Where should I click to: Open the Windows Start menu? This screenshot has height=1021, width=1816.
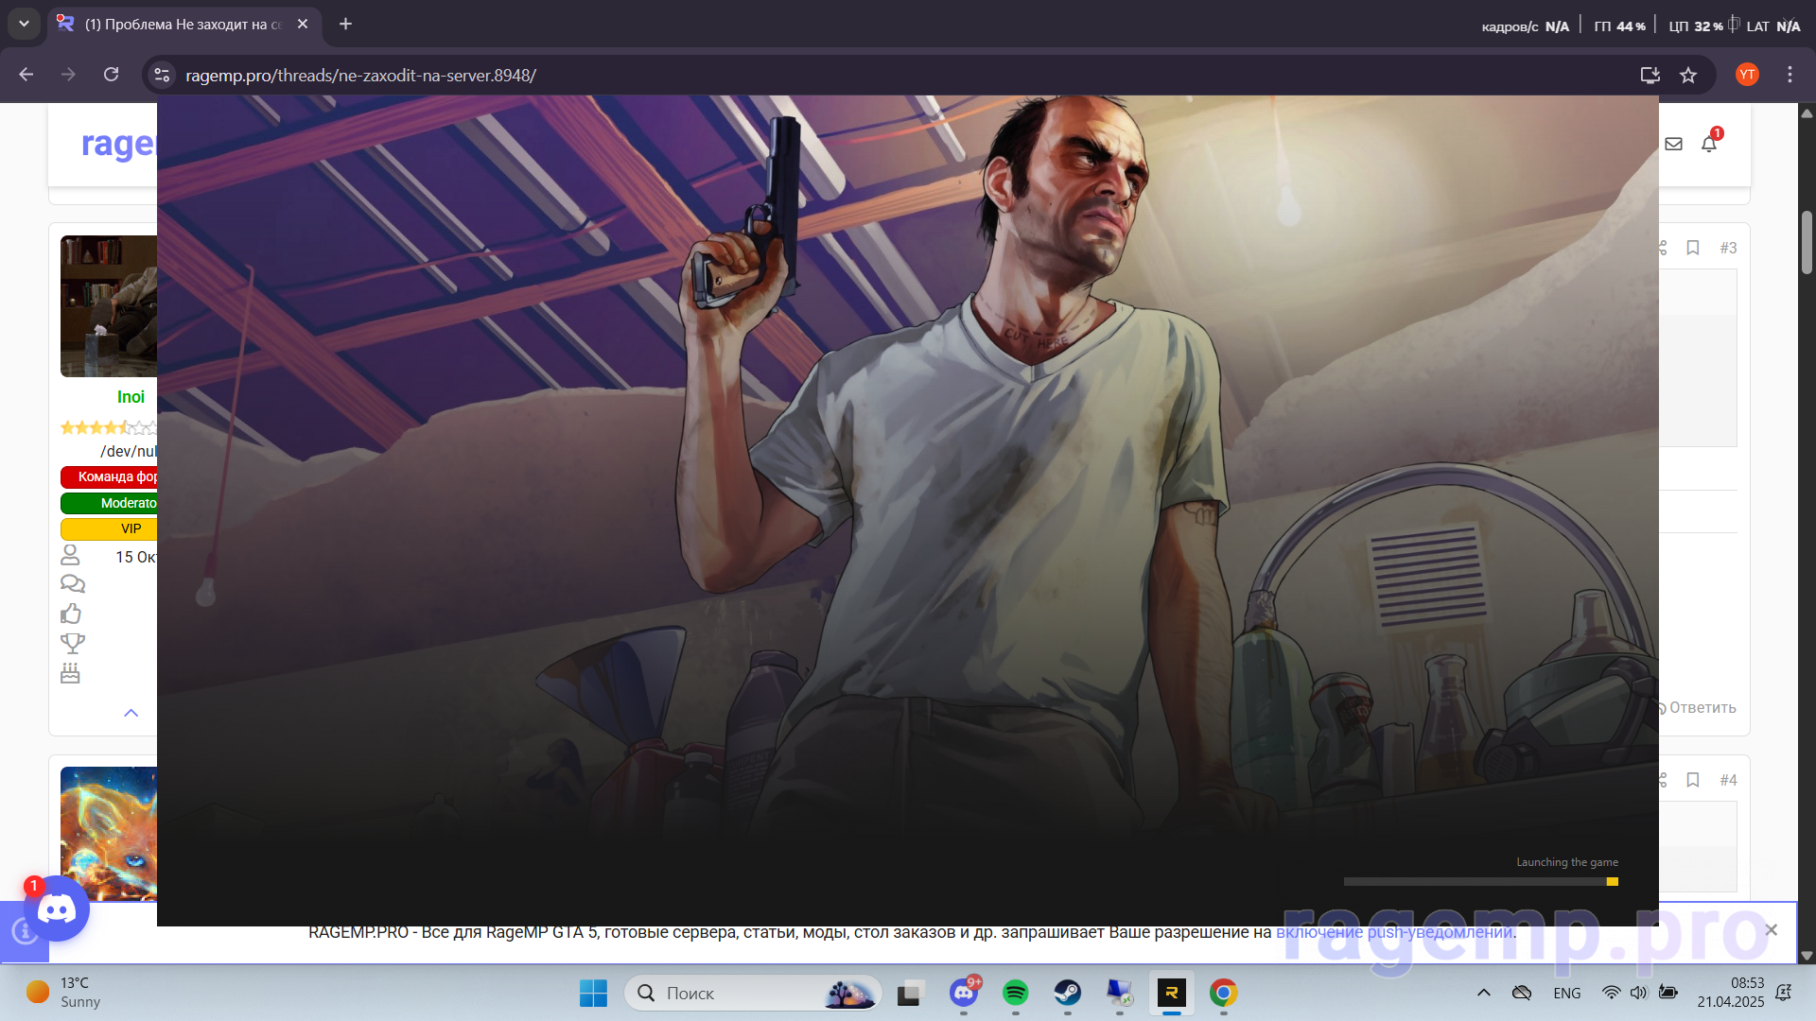tap(593, 993)
